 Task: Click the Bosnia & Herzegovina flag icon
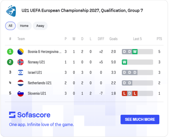click(21, 52)
